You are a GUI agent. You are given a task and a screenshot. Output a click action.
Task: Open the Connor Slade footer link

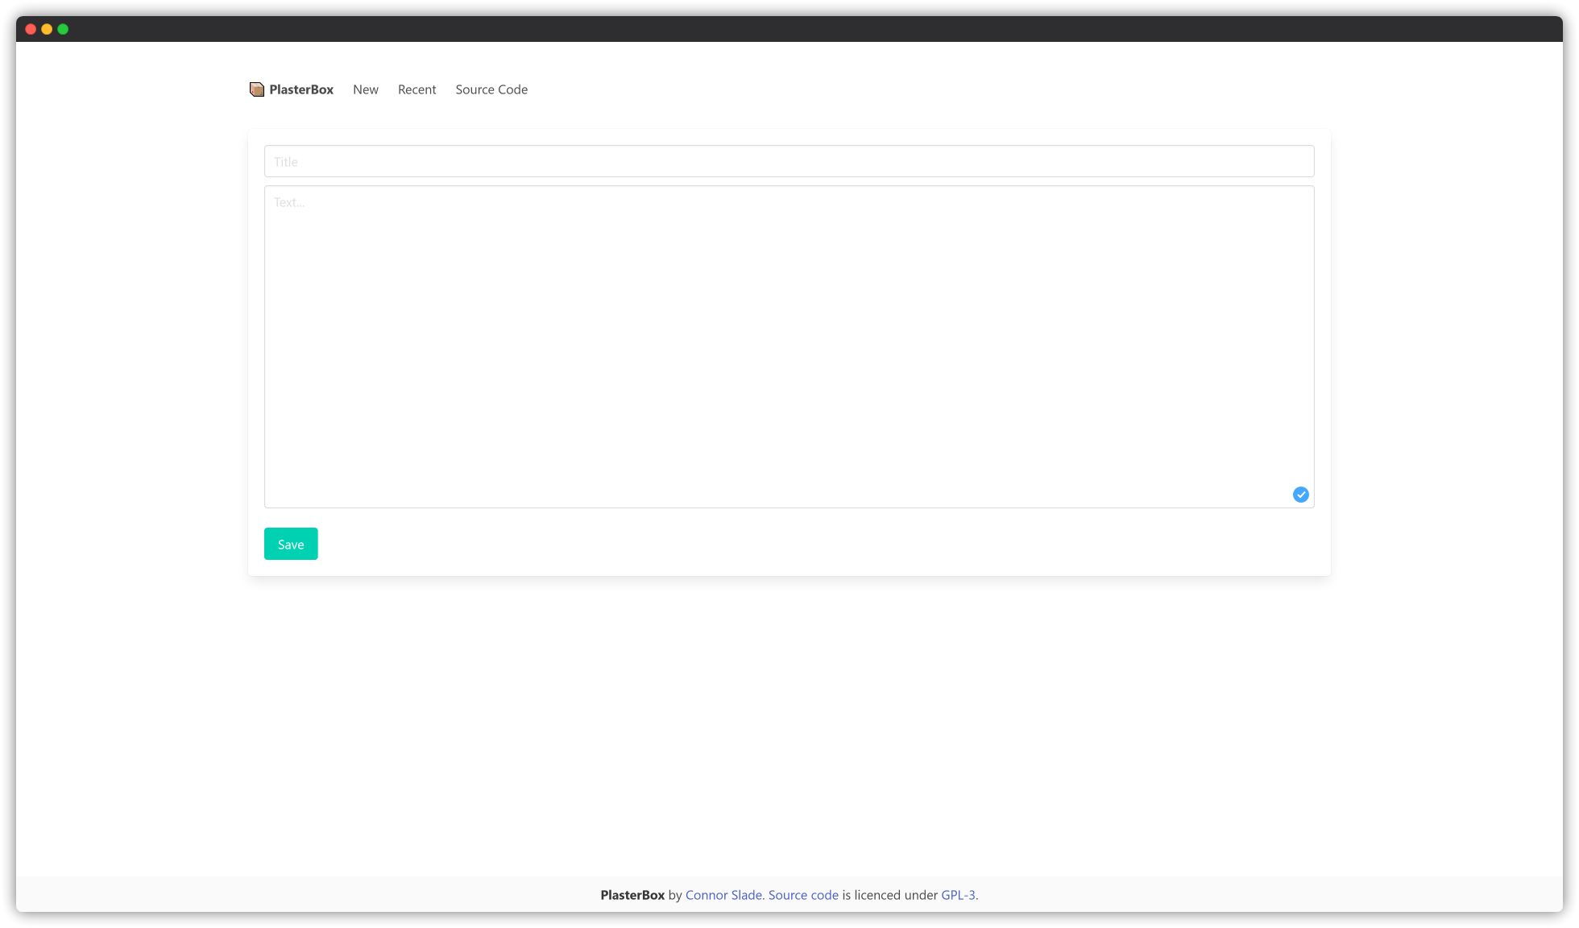(x=723, y=895)
